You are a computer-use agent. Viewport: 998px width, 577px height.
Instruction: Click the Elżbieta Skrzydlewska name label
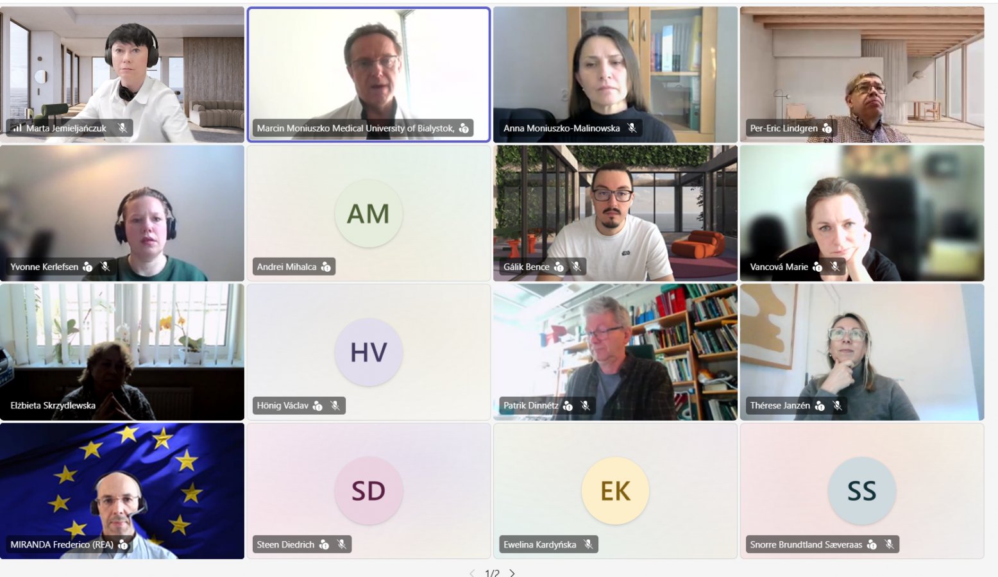point(53,406)
